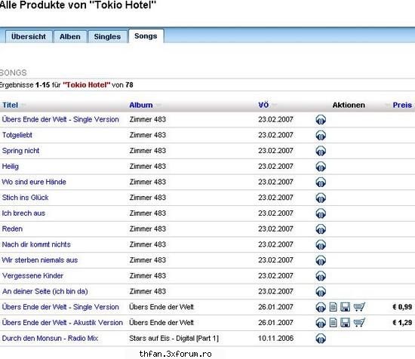Switch to the Übersicht tab
Screen dimensions: 415x359
[x=29, y=36]
